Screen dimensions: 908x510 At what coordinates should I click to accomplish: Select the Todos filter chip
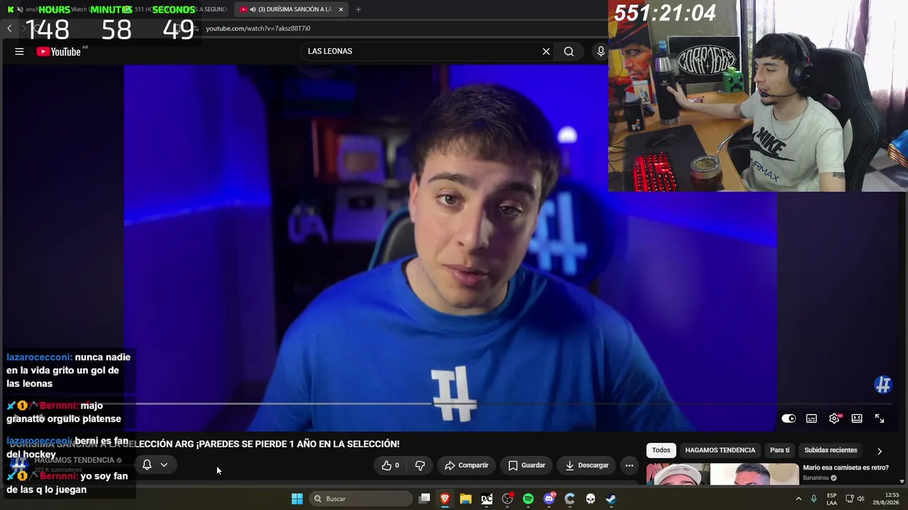point(661,450)
